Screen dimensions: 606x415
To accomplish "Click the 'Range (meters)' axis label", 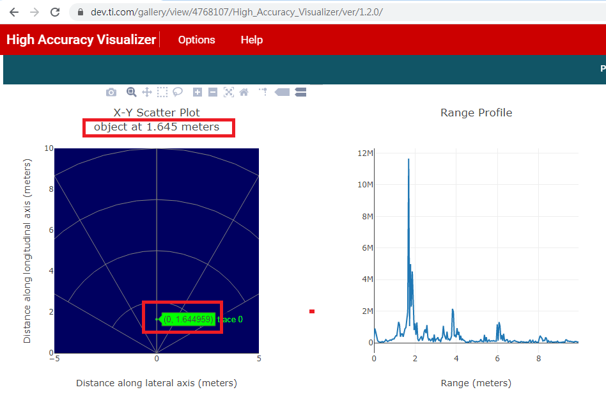I will pyautogui.click(x=476, y=383).
